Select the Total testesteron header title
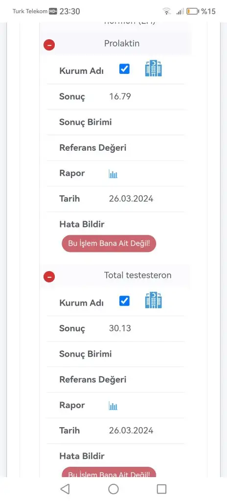Viewport: 227px width, 501px height. click(x=138, y=275)
